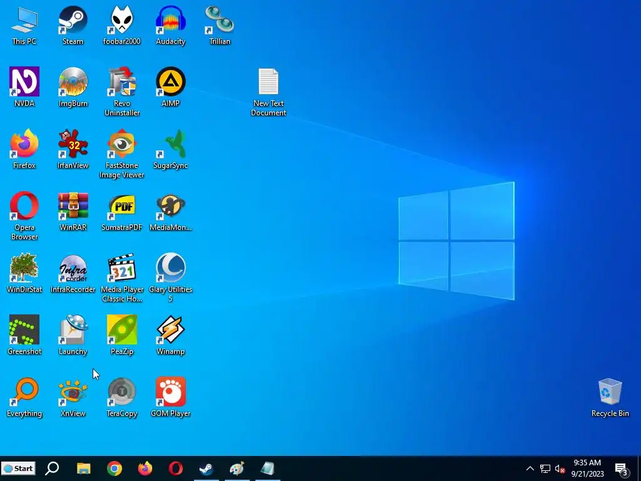
Task: Select the NVDA screen reader icon
Action: [x=24, y=86]
